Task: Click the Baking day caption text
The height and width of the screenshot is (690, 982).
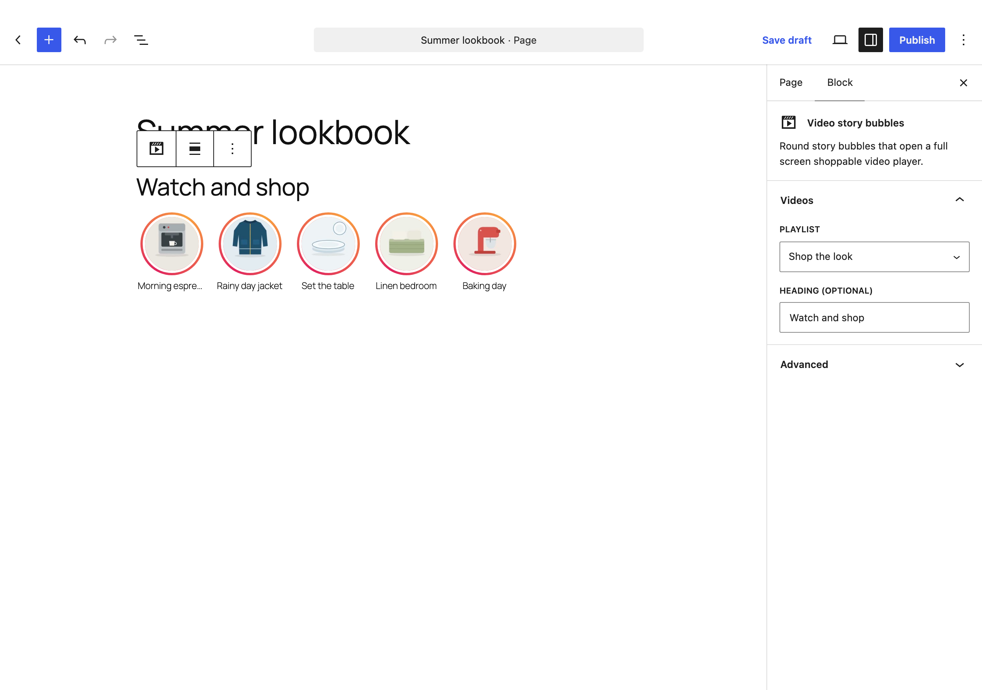Action: 484,286
